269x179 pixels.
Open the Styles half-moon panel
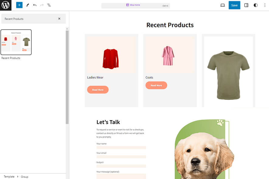(x=255, y=5)
